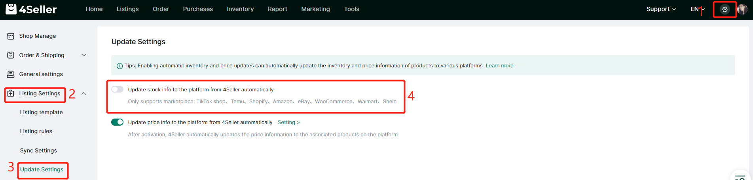Expand the Order & Shipping section chevron
The width and height of the screenshot is (753, 180).
(84, 55)
